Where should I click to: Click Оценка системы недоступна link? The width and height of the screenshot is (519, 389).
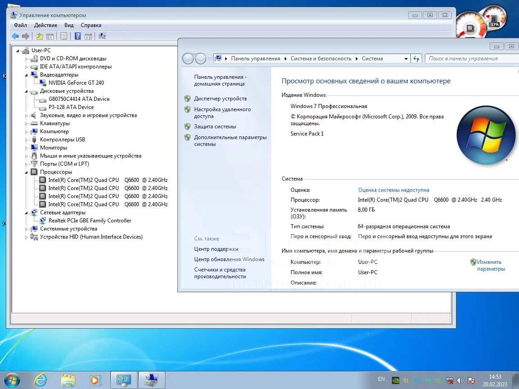click(394, 190)
